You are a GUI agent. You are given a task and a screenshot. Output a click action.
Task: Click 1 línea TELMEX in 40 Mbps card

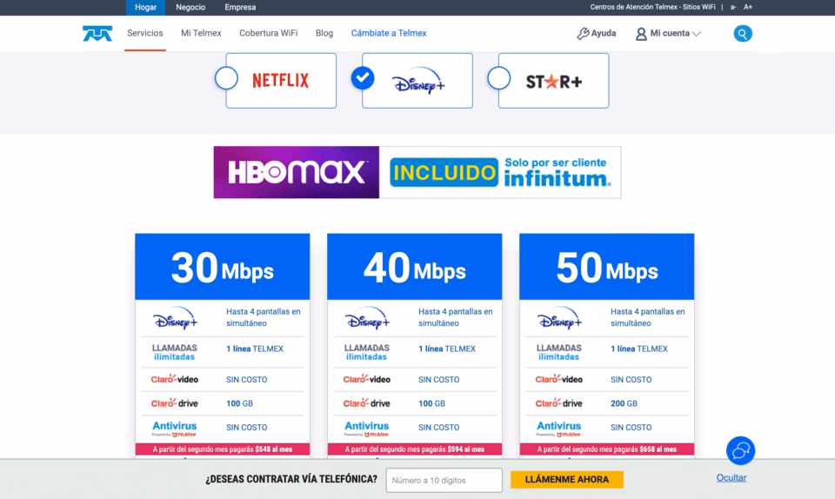pyautogui.click(x=447, y=349)
